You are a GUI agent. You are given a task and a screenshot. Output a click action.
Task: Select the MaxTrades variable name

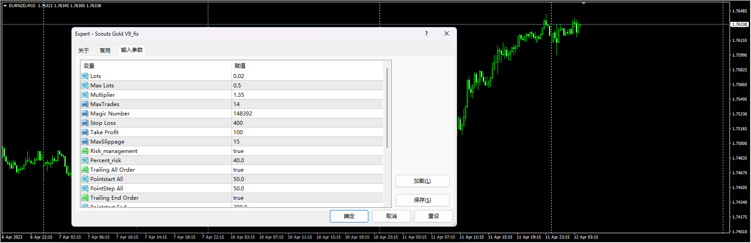[105, 104]
